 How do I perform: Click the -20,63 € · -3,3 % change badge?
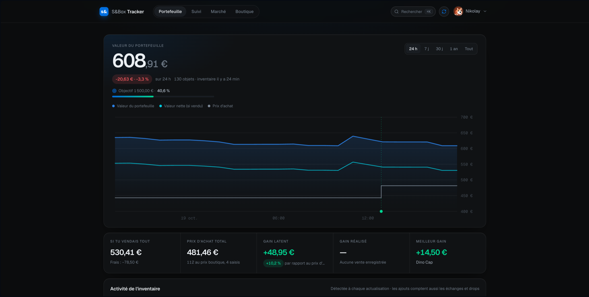click(x=132, y=79)
